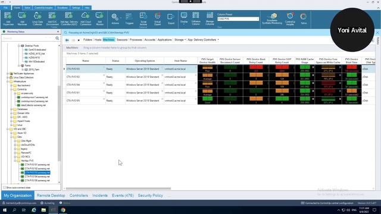The height and width of the screenshot is (214, 381).
Task: Click the Add Hypervisor ribbon icon
Action: [x=8, y=18]
